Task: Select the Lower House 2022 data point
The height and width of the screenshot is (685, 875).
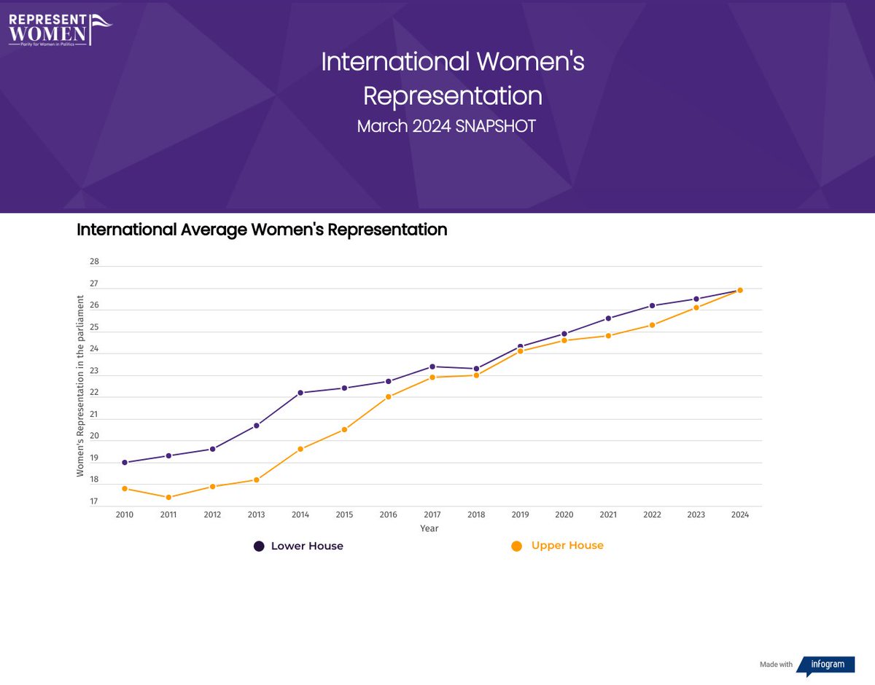Action: coord(652,305)
